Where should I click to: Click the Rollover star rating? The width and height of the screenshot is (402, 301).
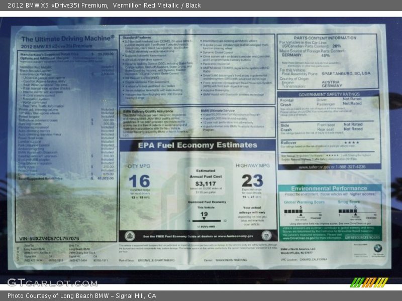[x=351, y=142]
